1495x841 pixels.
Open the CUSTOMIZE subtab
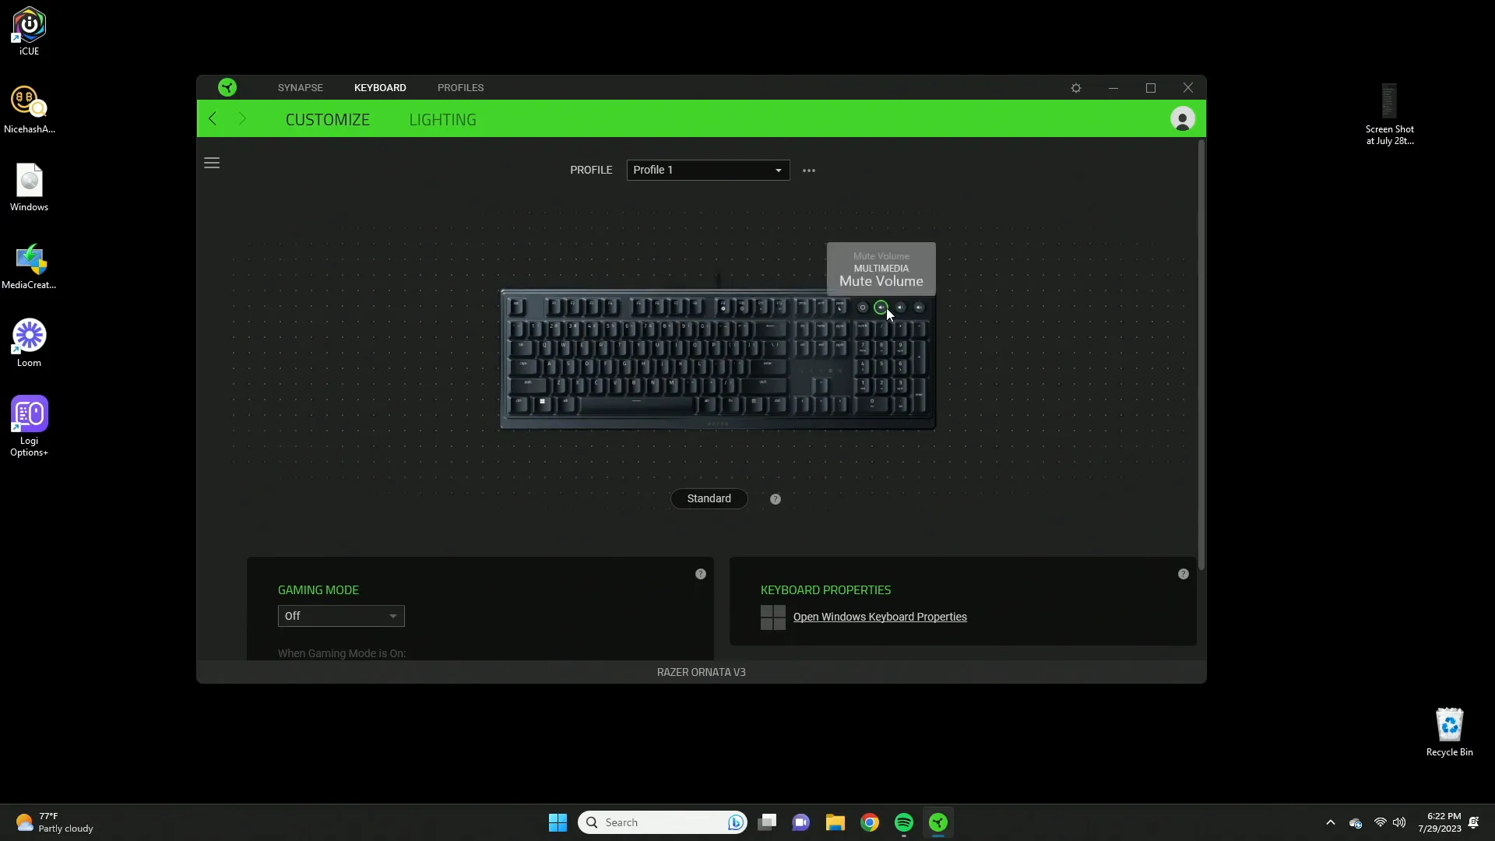(x=328, y=120)
